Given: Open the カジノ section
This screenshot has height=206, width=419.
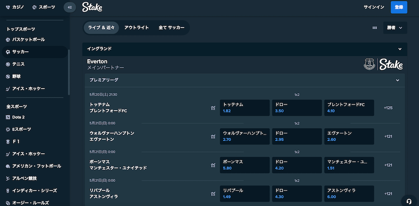Looking at the screenshot, I should [15, 7].
